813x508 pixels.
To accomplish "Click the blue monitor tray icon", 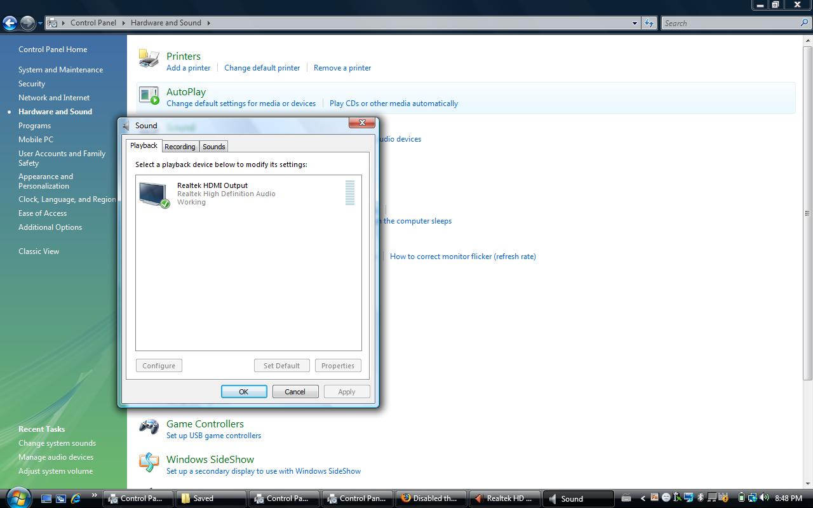I will point(689,497).
